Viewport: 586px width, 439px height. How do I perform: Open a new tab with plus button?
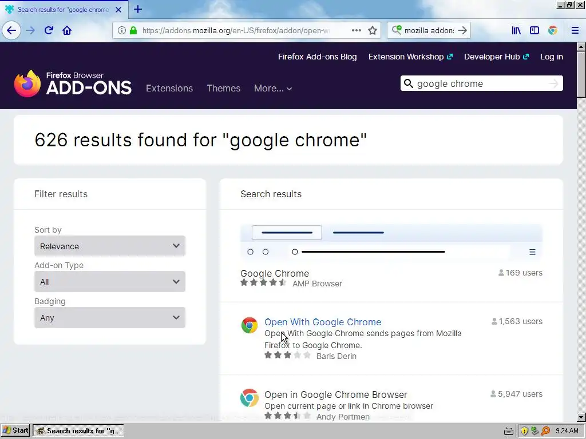coord(138,9)
